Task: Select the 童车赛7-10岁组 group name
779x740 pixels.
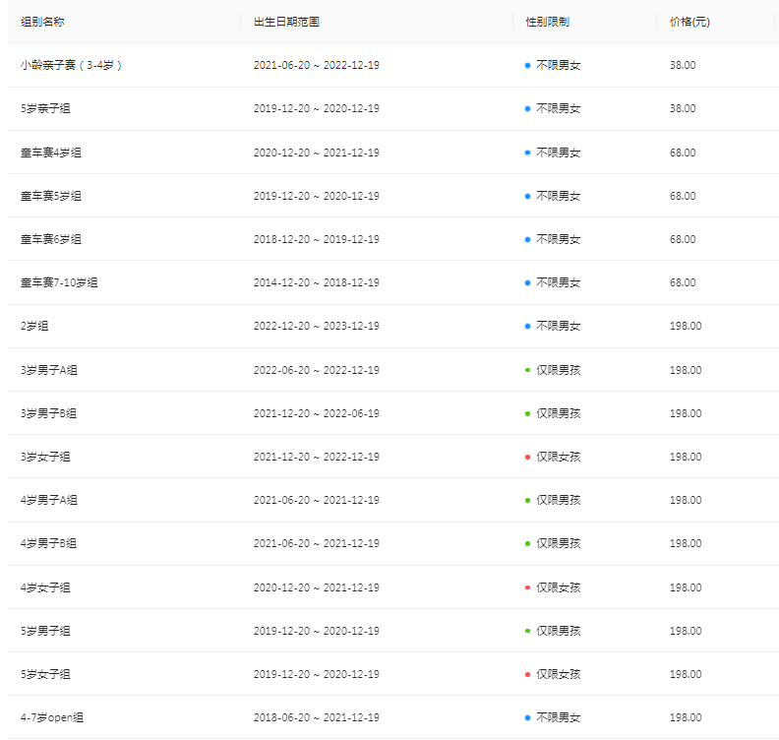Action: (59, 282)
